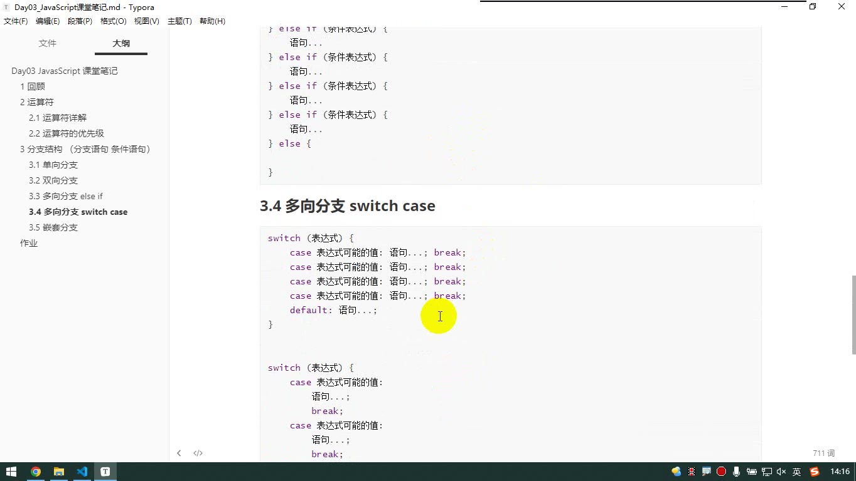Go to outline heading Day03 JavaScript 课堂笔记

tap(64, 71)
